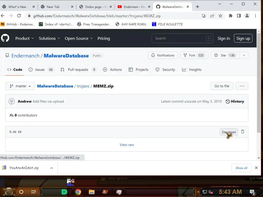Image resolution: width=263 pixels, height=197 pixels.
Task: Click the Sign in link
Action: click(x=224, y=38)
